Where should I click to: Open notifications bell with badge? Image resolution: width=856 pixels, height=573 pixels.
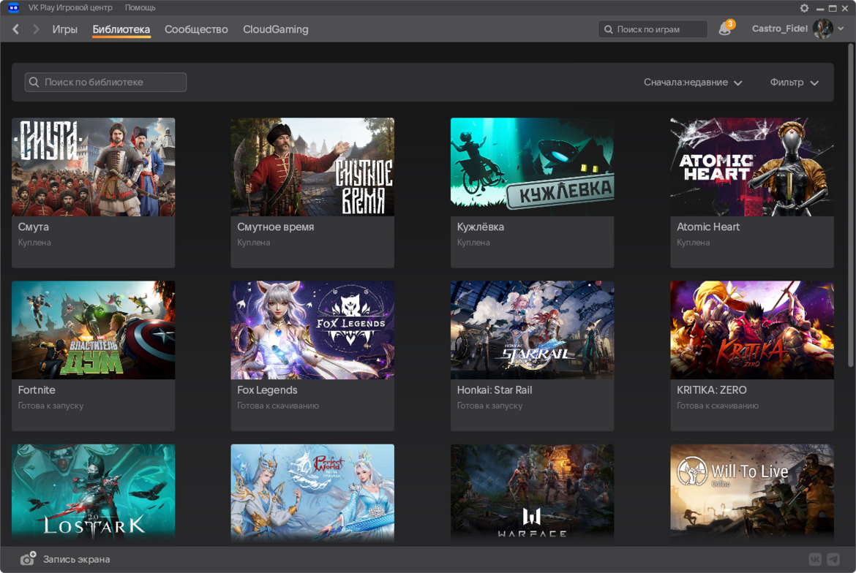click(726, 28)
